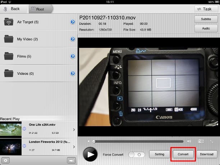220x165 pixels.
Task: Click the high volume speaker icon
Action: pyautogui.click(x=189, y=141)
